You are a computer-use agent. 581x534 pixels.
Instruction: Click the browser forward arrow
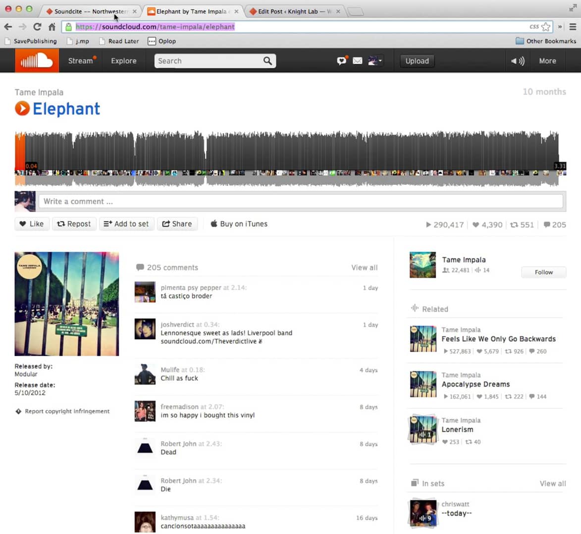23,27
